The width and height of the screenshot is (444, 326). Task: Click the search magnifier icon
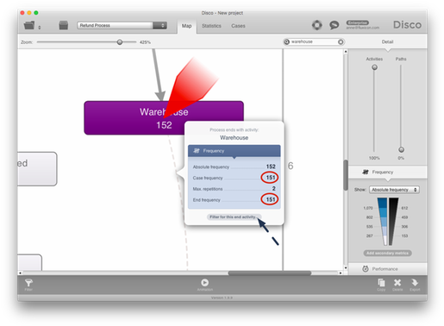coord(287,42)
